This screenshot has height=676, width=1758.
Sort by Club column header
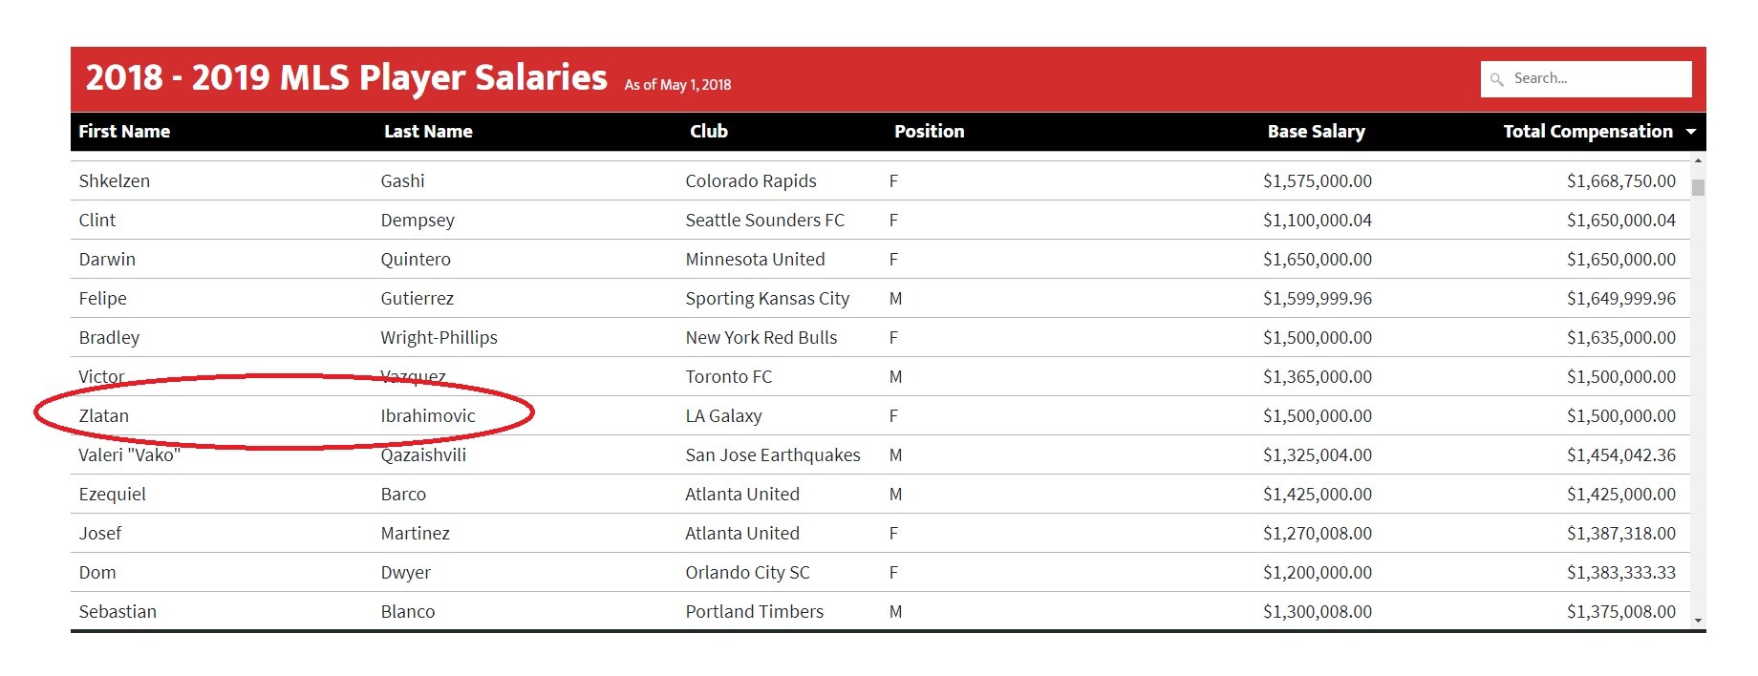click(709, 132)
